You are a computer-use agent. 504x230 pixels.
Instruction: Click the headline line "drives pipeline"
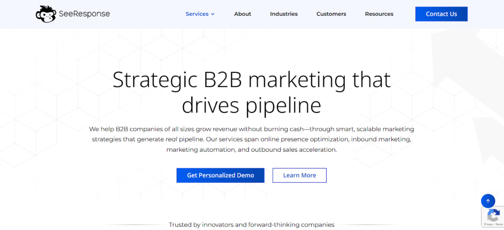point(252,105)
